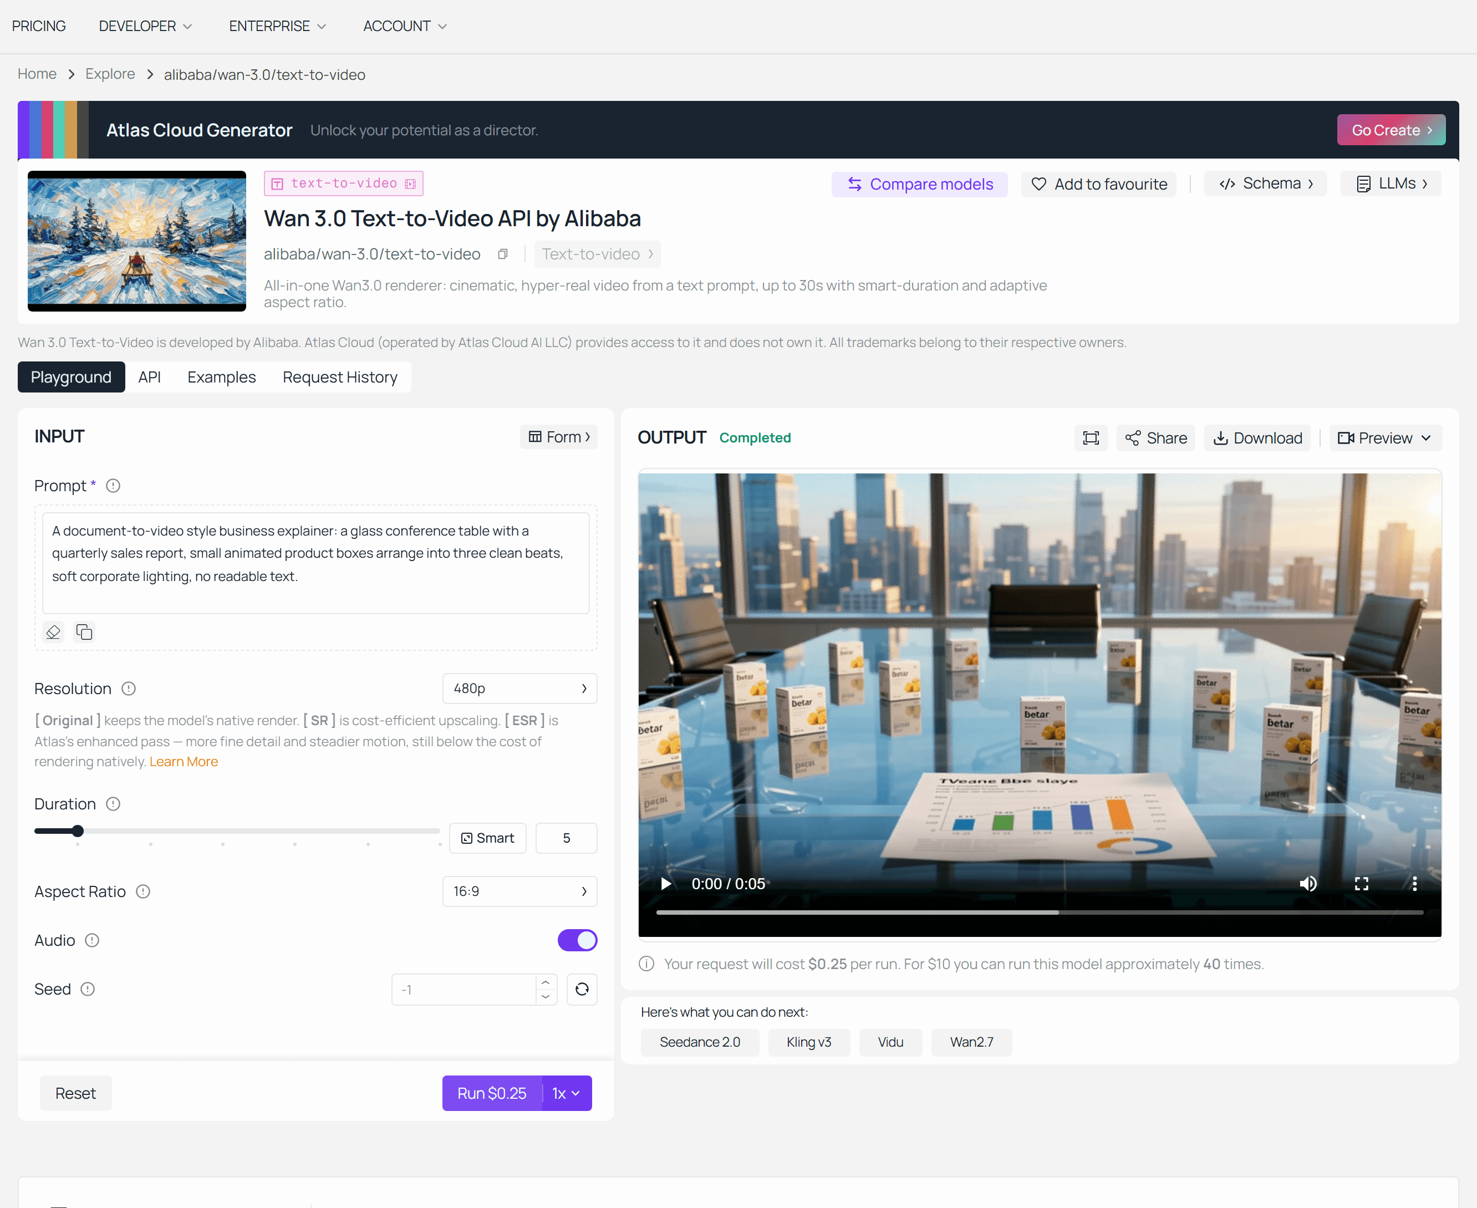The width and height of the screenshot is (1477, 1208).
Task: Open the Duration info icon
Action: pos(114,804)
